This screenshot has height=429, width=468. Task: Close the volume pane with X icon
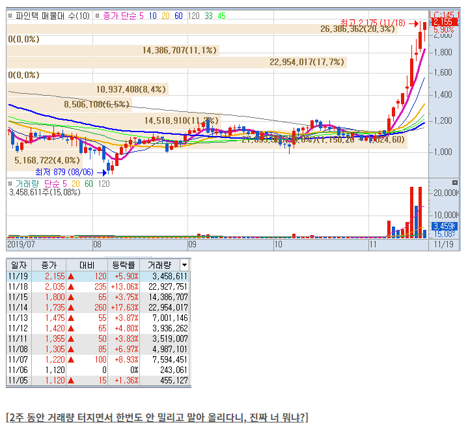pos(454,182)
